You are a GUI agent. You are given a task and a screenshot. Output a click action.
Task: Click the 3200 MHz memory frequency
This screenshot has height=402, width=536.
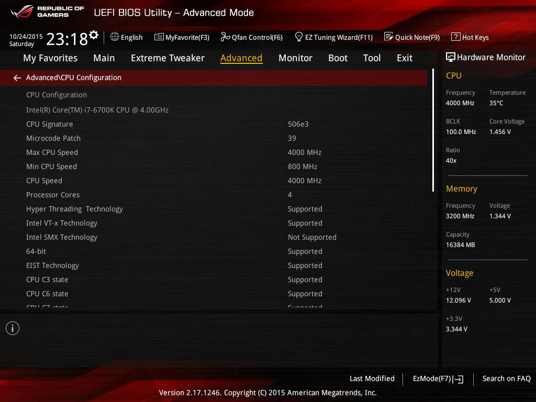[460, 216]
